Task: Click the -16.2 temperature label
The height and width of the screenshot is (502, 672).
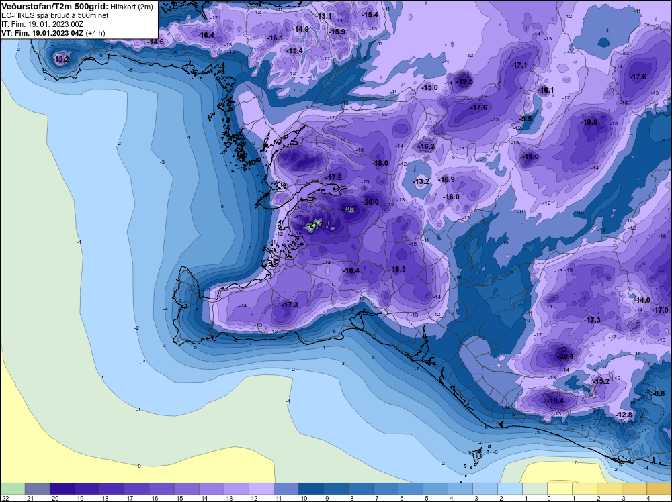Action: tap(427, 146)
